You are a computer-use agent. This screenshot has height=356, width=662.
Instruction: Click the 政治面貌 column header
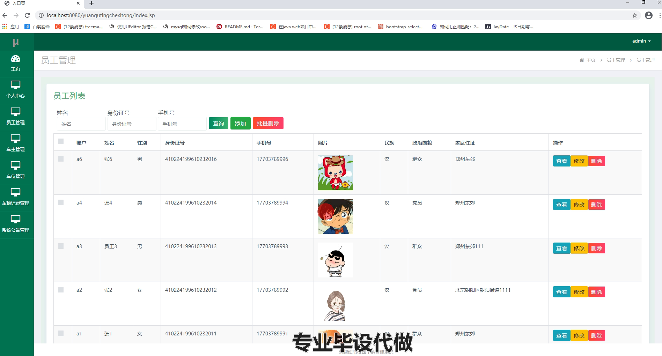422,143
